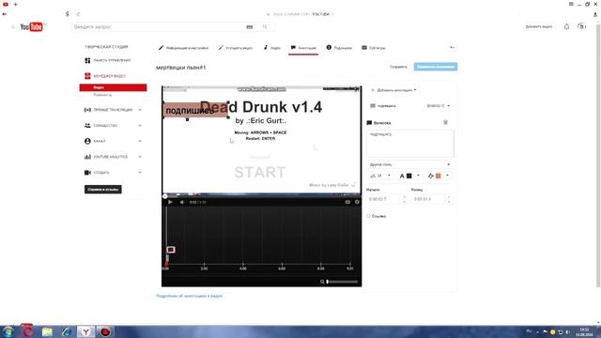
Task: Expand the Прямые трансляции section
Action: coord(140,110)
